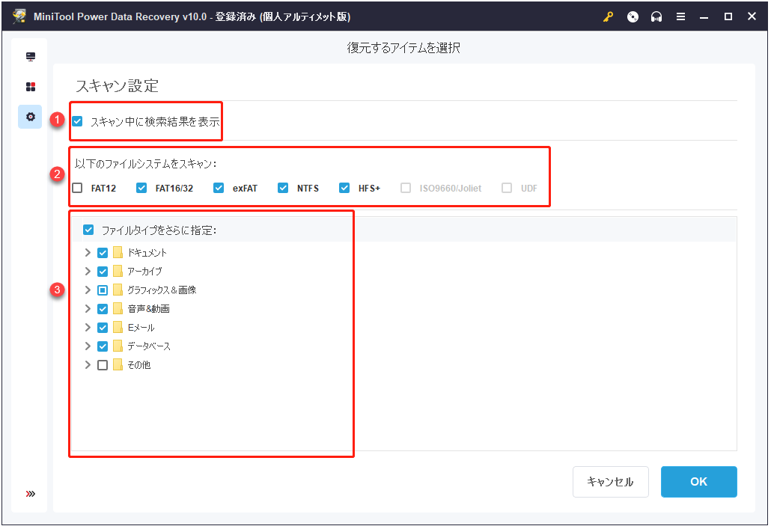Screen dimensions: 771x529
Task: Uncheck the HFS+ file system checkbox
Action: [x=344, y=188]
